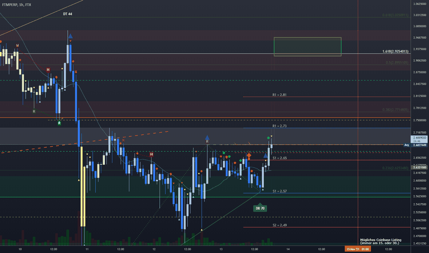
Task: Click the FTMPERP, 1h, FTX chart title
Action: 17,5
